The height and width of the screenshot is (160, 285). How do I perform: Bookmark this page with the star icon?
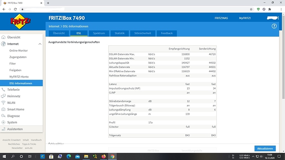point(251,9)
